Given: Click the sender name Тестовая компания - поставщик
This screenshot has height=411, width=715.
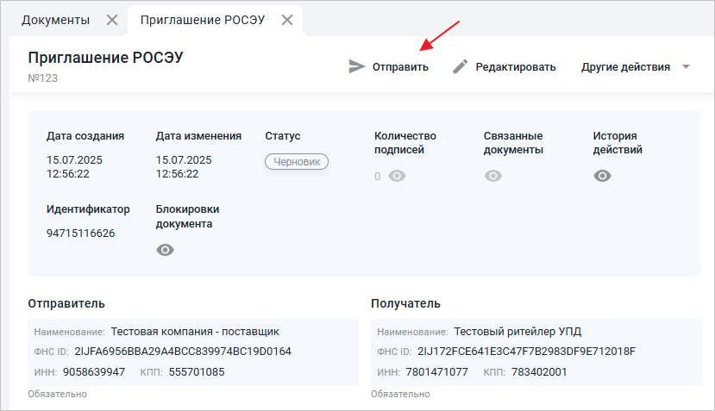Looking at the screenshot, I should pos(195,331).
